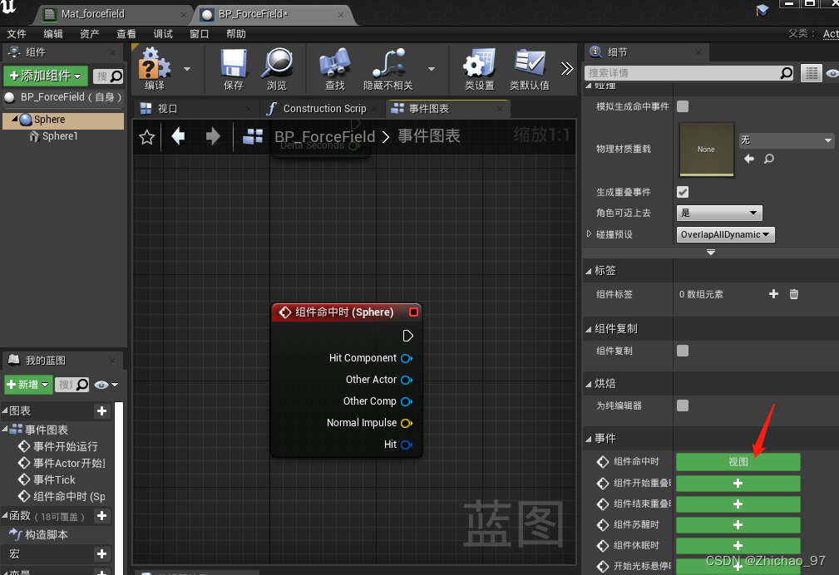
Task: Click the favorites star in graph bar
Action: (x=146, y=137)
